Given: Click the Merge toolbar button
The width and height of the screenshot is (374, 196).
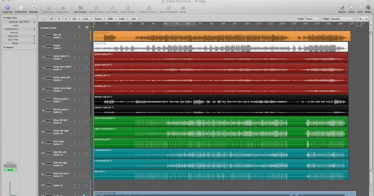Looking at the screenshot, I should pyautogui.click(x=183, y=8).
